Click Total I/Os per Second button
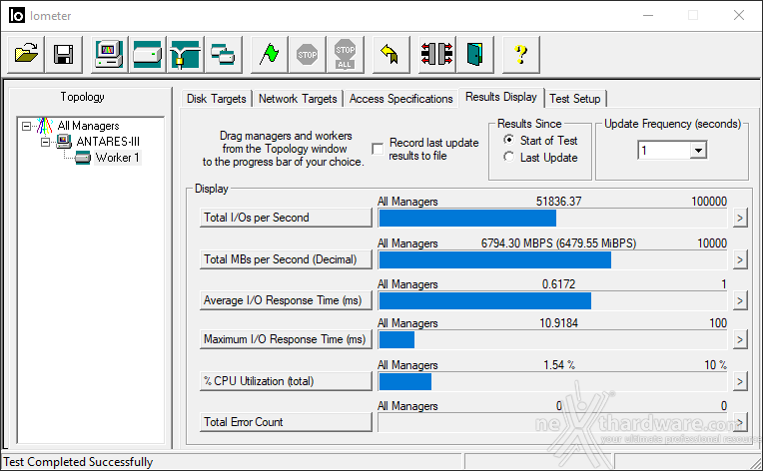763x471 pixels. pos(286,218)
